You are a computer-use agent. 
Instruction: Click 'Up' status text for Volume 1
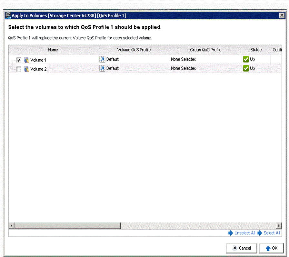[252, 59]
